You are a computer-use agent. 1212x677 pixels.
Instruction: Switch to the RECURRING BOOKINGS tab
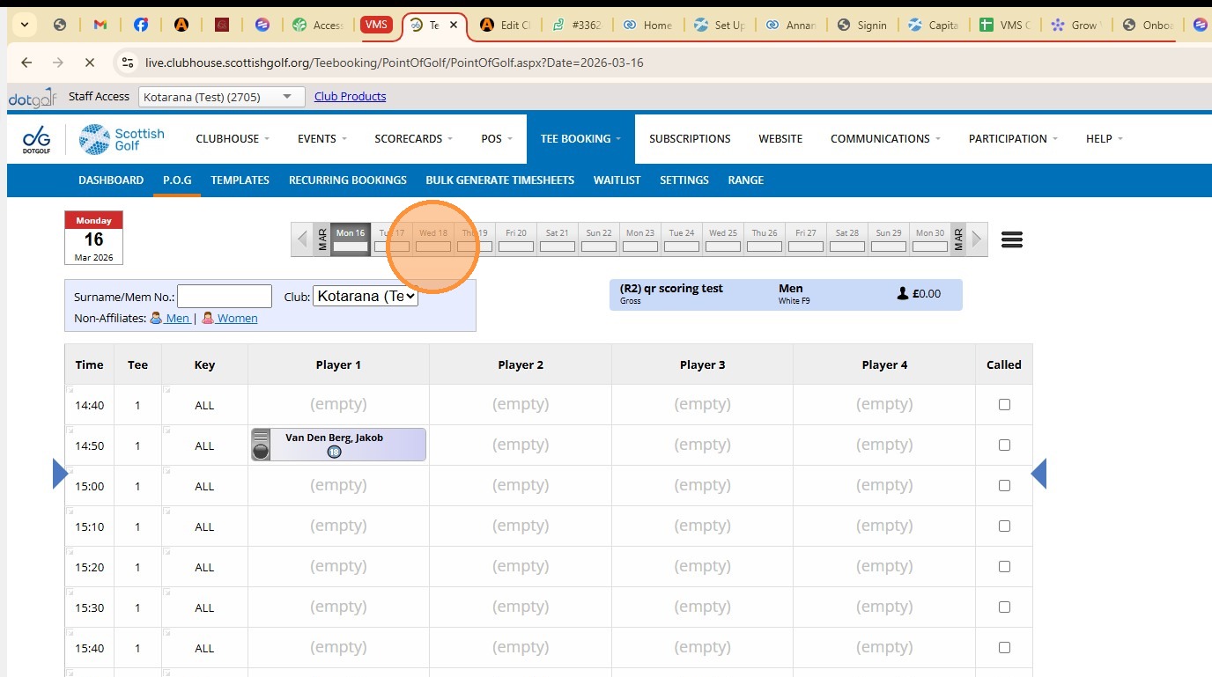(x=347, y=180)
